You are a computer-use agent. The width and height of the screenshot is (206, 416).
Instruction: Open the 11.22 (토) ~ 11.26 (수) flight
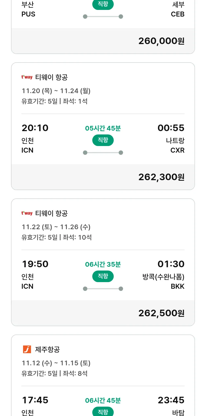[56, 227]
